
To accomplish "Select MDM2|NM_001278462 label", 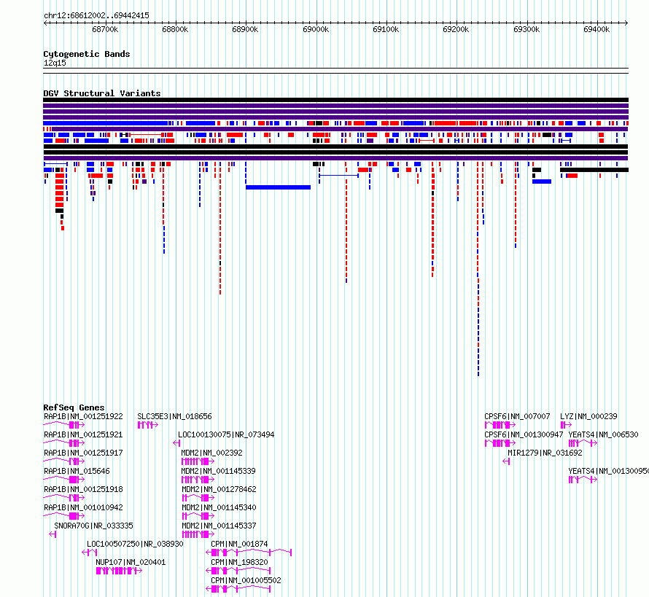I will click(x=219, y=489).
